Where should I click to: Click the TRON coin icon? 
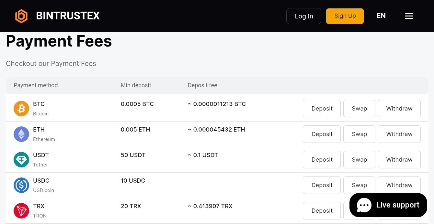click(x=21, y=211)
